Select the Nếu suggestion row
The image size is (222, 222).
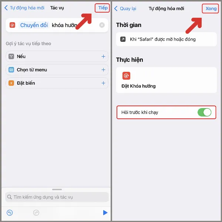pyautogui.click(x=57, y=57)
